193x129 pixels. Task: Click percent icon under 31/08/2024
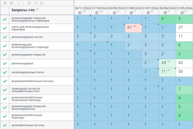(x=131, y=12)
